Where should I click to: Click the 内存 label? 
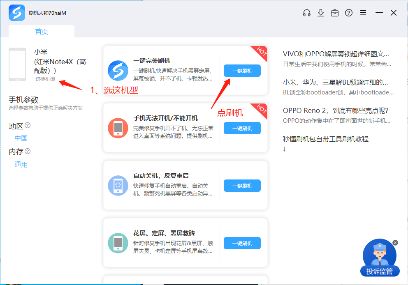tap(16, 152)
